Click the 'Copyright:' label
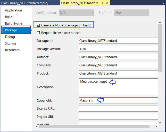The height and width of the screenshot is (132, 166). (x=44, y=100)
